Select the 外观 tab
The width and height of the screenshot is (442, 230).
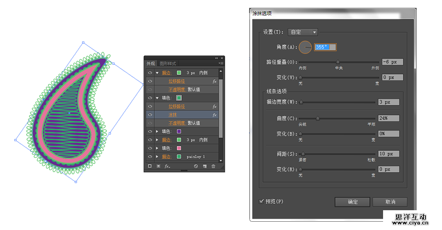(x=151, y=63)
